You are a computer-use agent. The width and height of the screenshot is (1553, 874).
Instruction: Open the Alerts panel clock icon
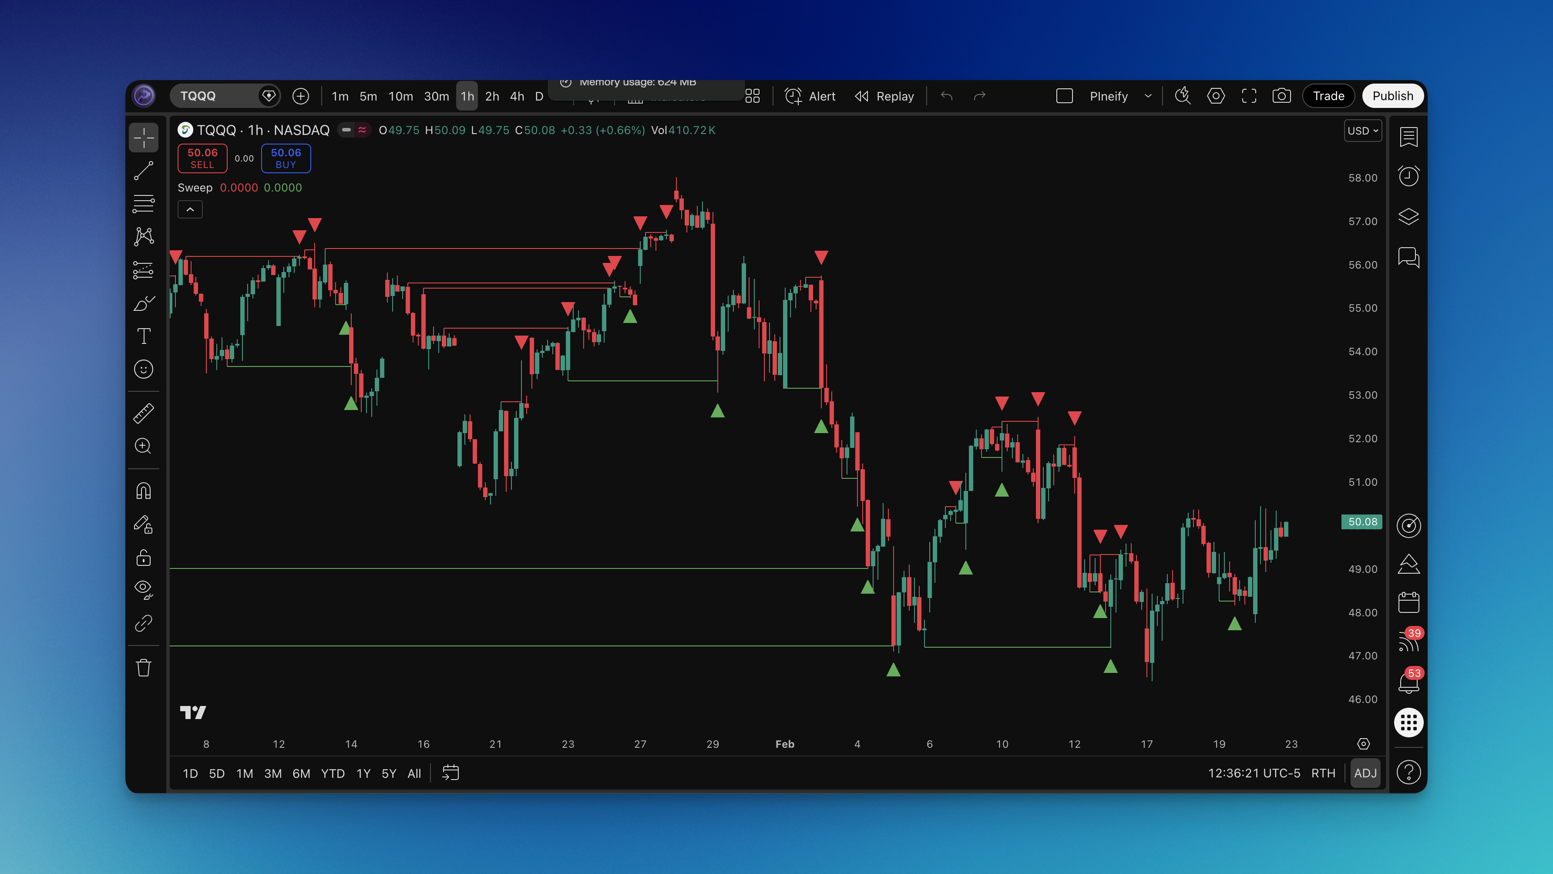click(x=1409, y=175)
